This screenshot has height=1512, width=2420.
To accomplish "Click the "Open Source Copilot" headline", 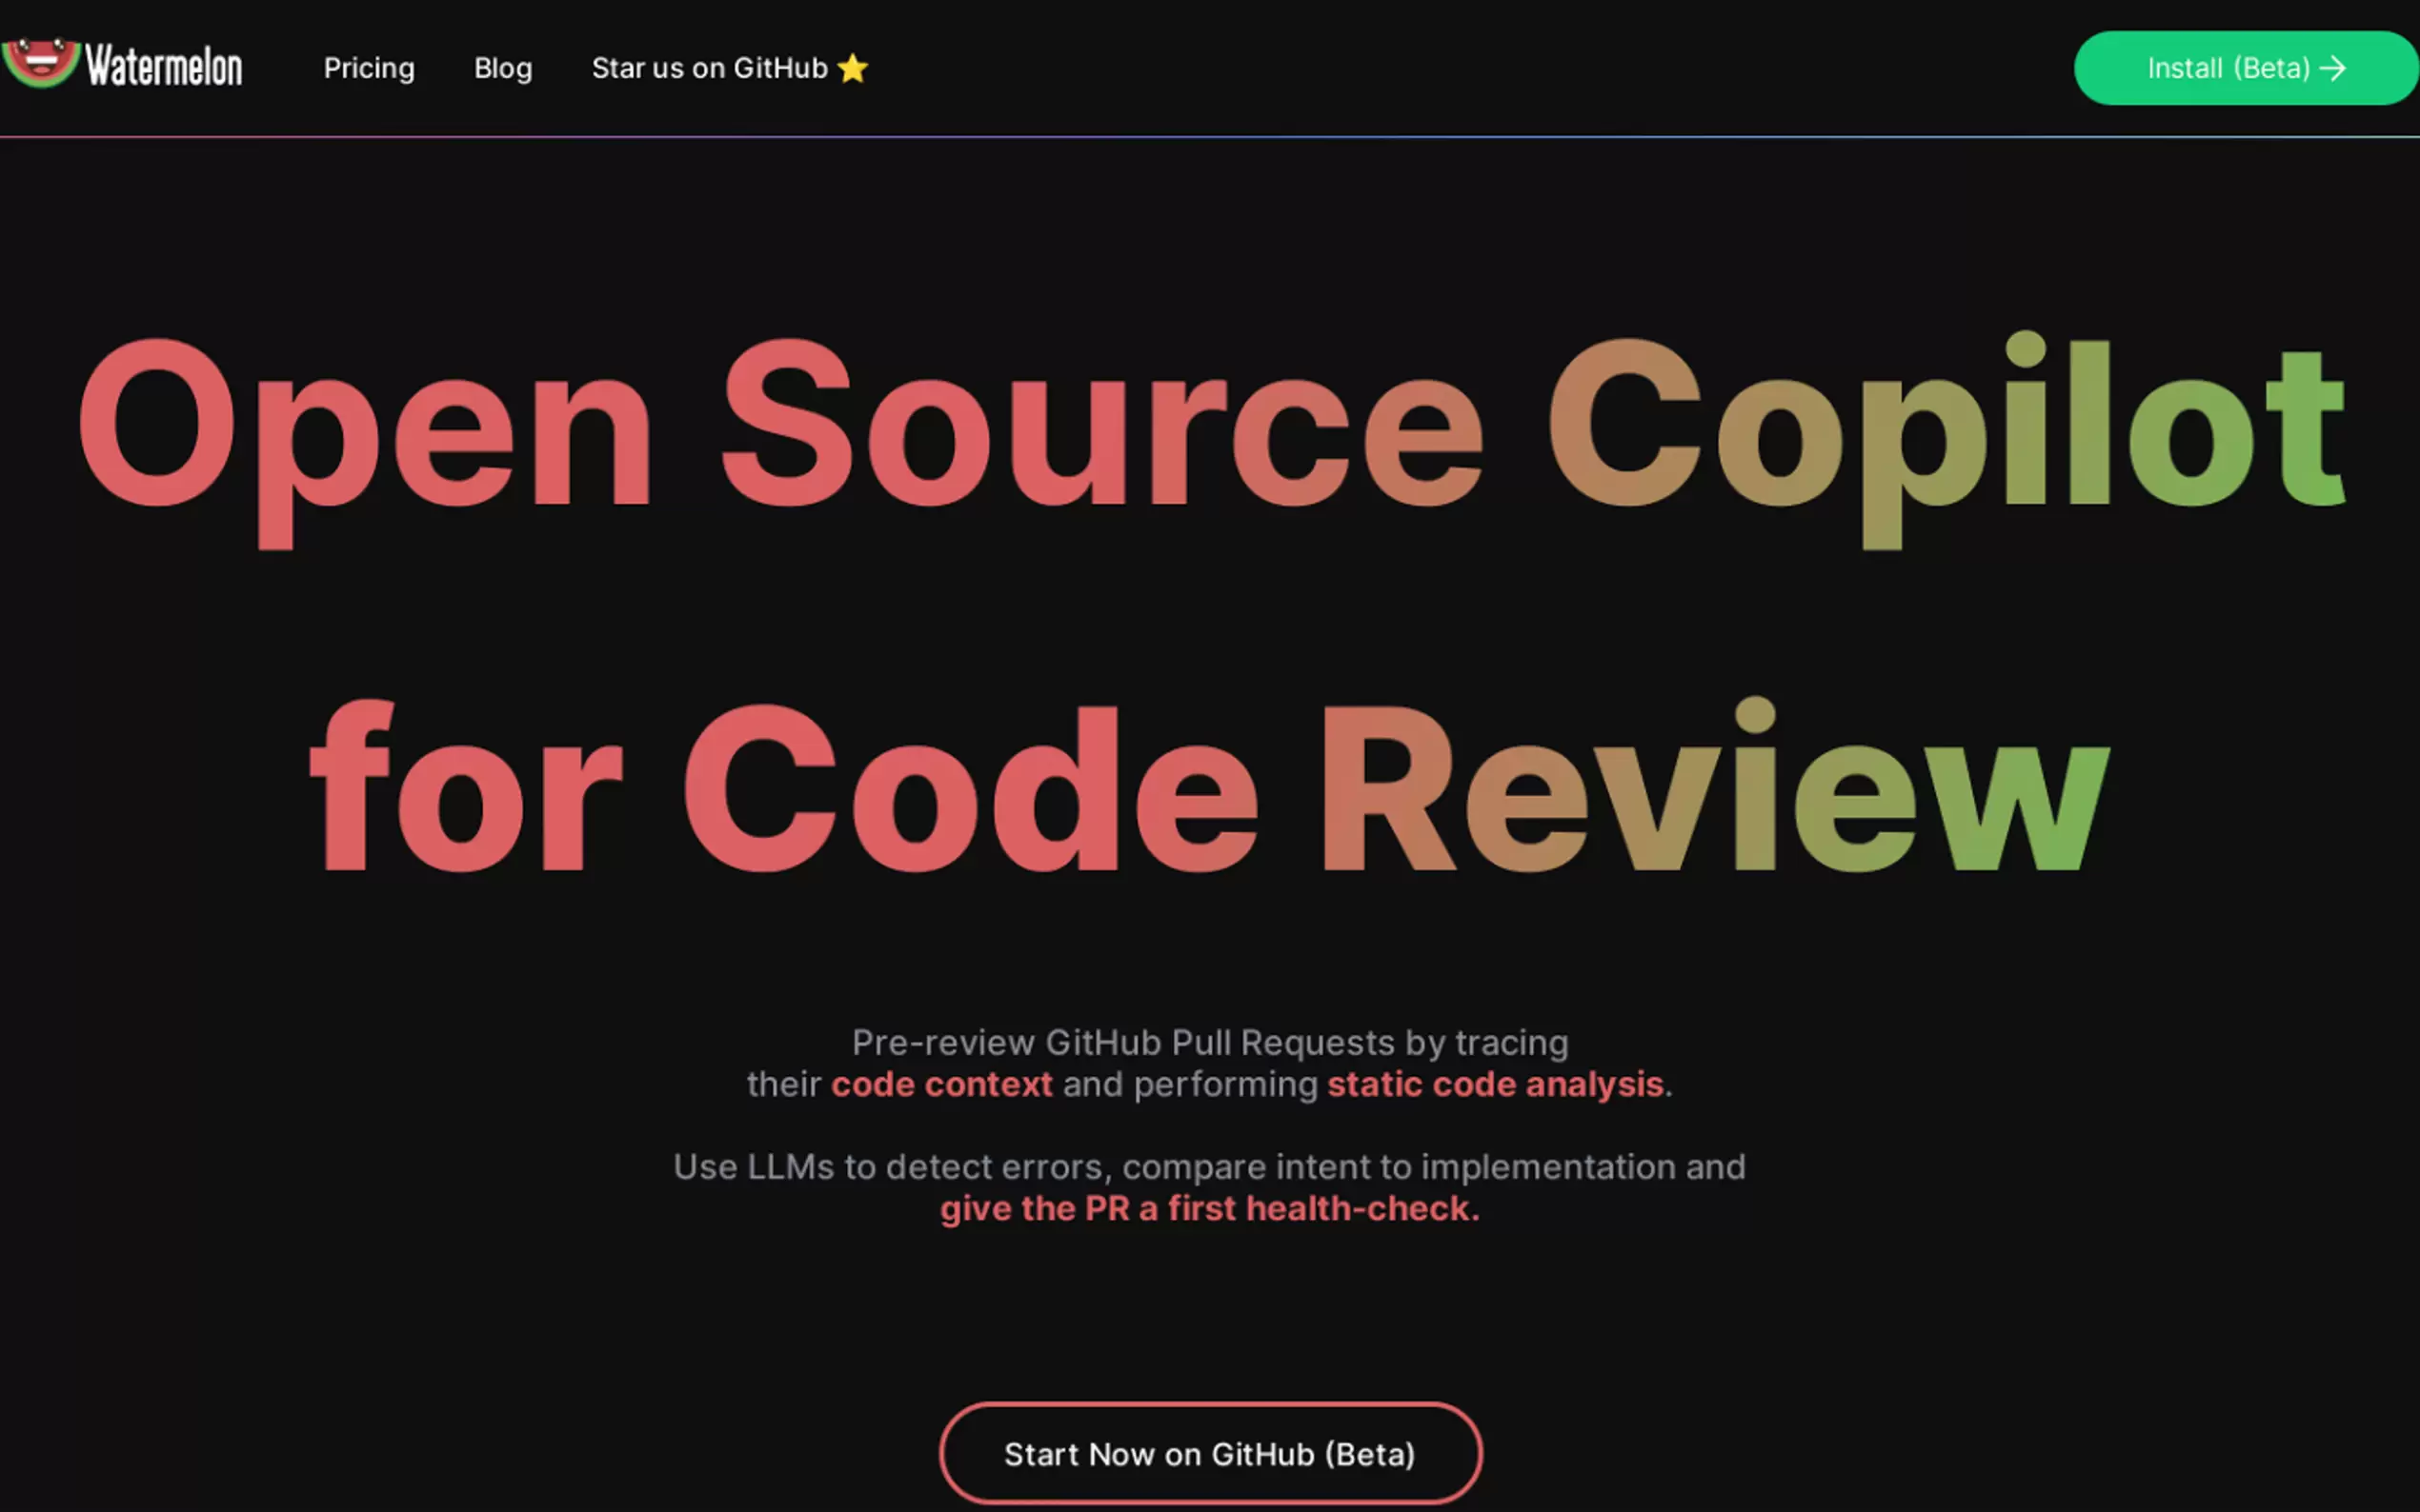I will 1212,438.
